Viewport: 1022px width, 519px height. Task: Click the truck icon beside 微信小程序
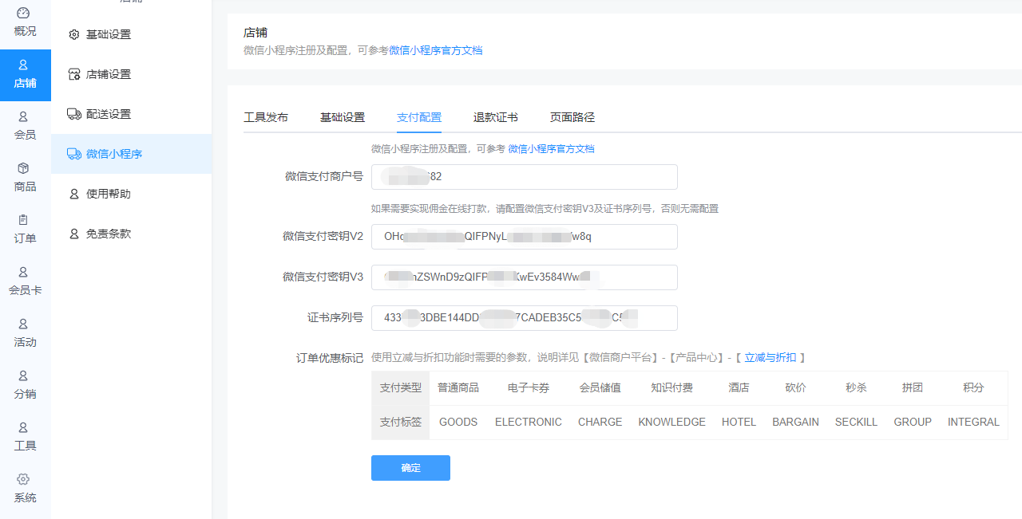tap(74, 154)
